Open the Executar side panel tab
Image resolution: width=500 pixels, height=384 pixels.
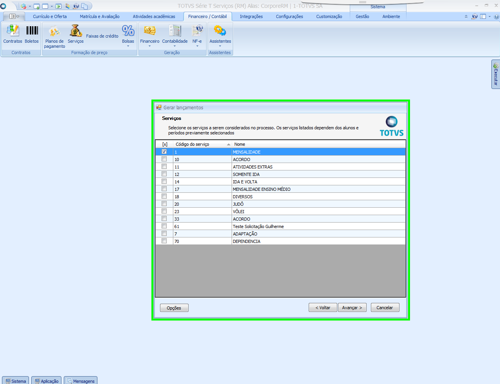(496, 74)
